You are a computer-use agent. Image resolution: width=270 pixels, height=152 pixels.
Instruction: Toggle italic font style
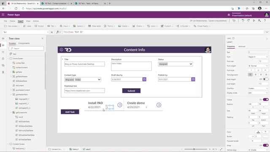click(251, 70)
